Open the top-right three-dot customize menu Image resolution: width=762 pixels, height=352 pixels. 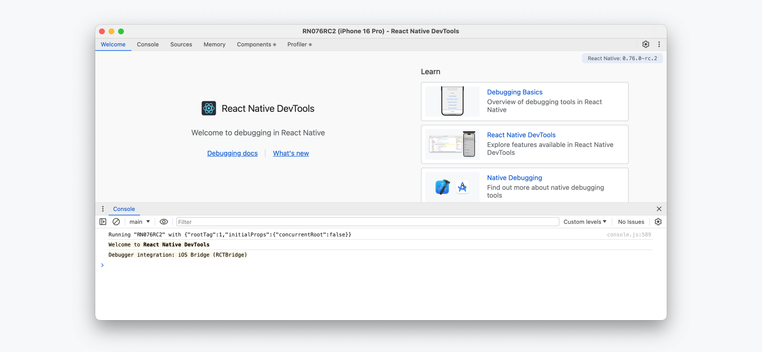click(x=659, y=44)
